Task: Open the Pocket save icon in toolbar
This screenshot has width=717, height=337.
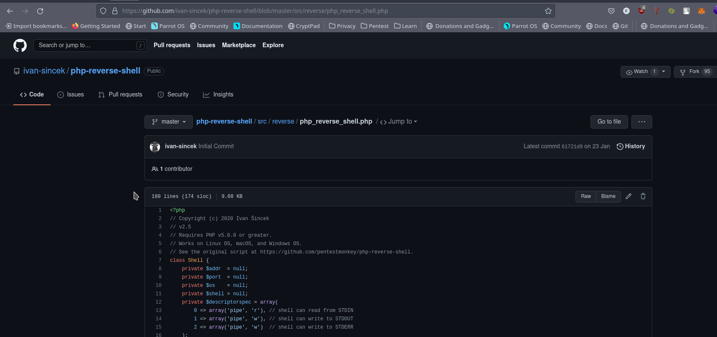Action: point(611,11)
